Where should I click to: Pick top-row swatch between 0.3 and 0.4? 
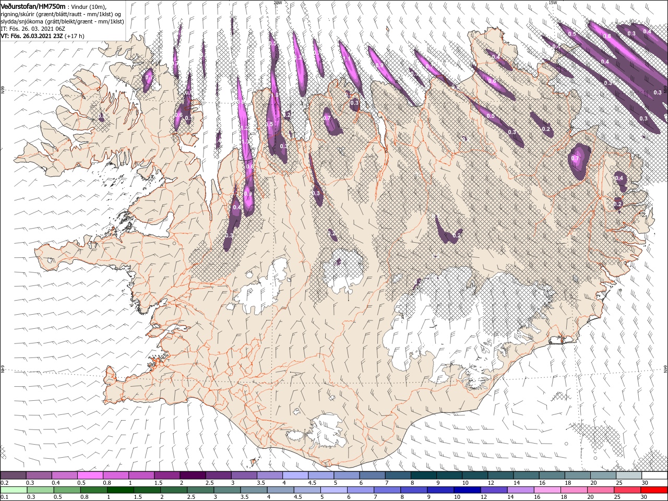[39, 475]
